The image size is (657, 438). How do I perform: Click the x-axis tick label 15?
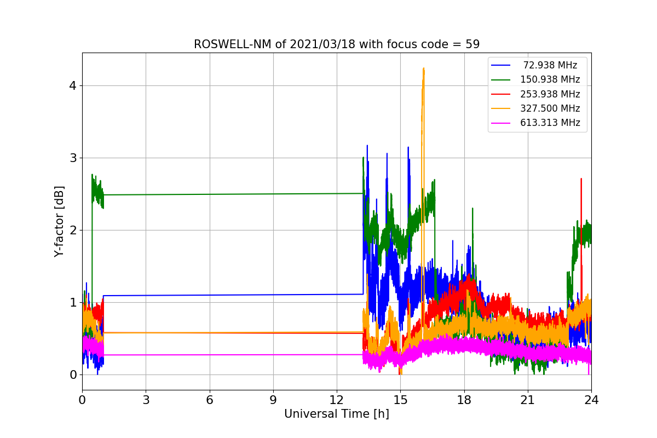coord(400,400)
